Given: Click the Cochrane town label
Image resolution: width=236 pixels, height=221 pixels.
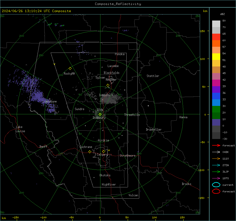Looking at the screenshot, I should [x=86, y=147].
